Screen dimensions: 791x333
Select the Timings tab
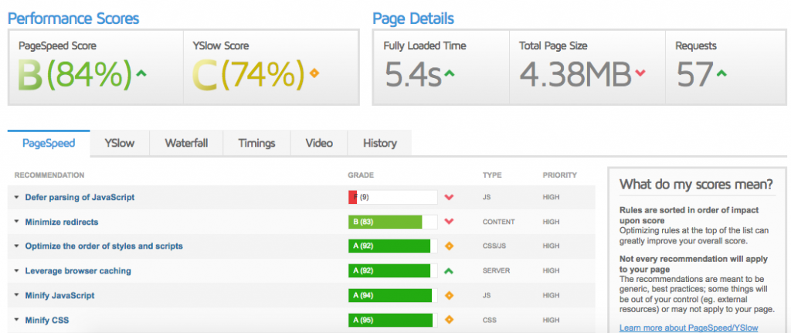click(256, 143)
